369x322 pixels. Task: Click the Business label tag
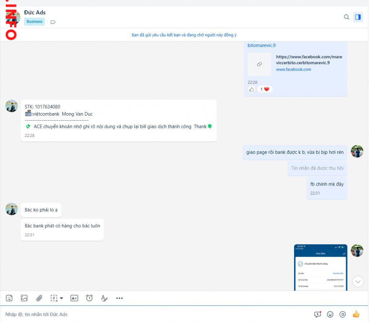click(x=35, y=22)
